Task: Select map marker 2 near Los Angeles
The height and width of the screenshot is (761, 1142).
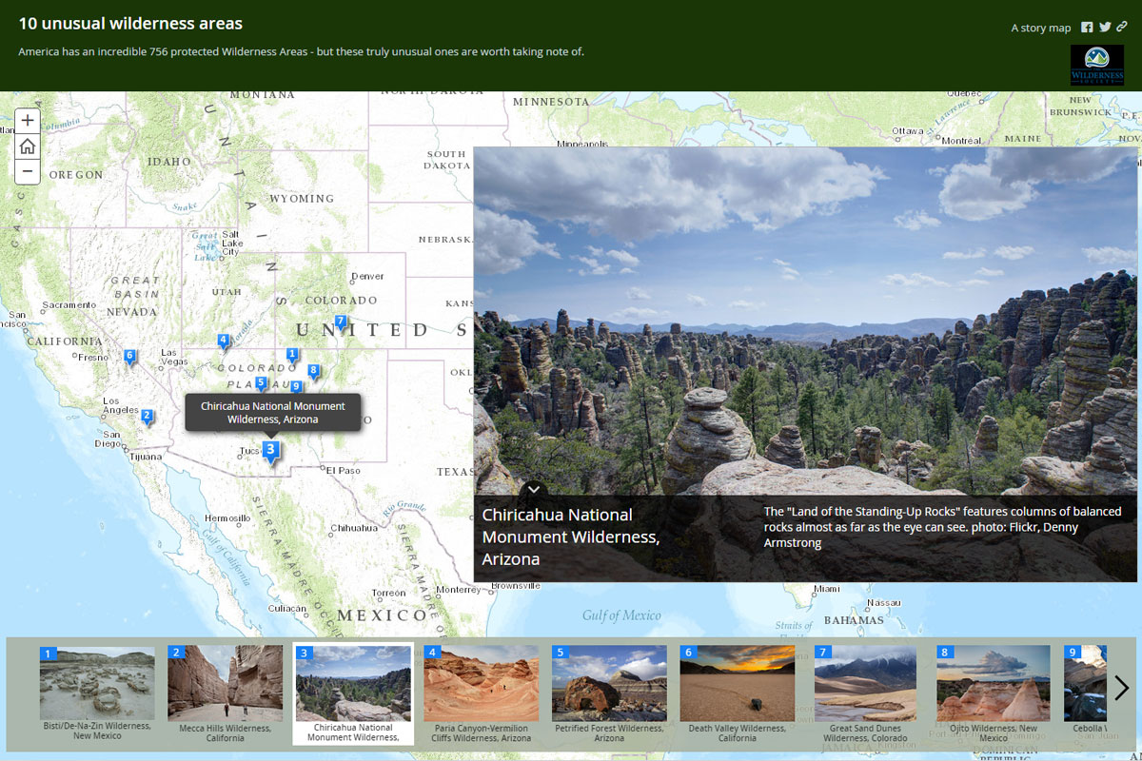Action: click(x=147, y=416)
